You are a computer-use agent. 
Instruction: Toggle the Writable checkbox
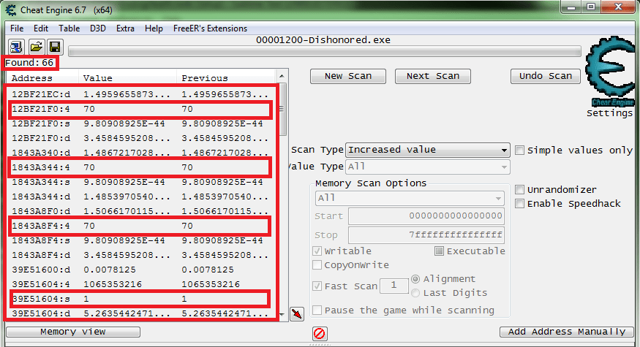coord(317,251)
